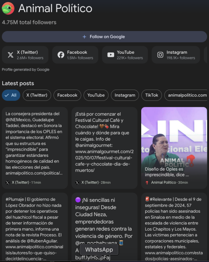Click the 4.75M total followers text

pyautogui.click(x=29, y=22)
